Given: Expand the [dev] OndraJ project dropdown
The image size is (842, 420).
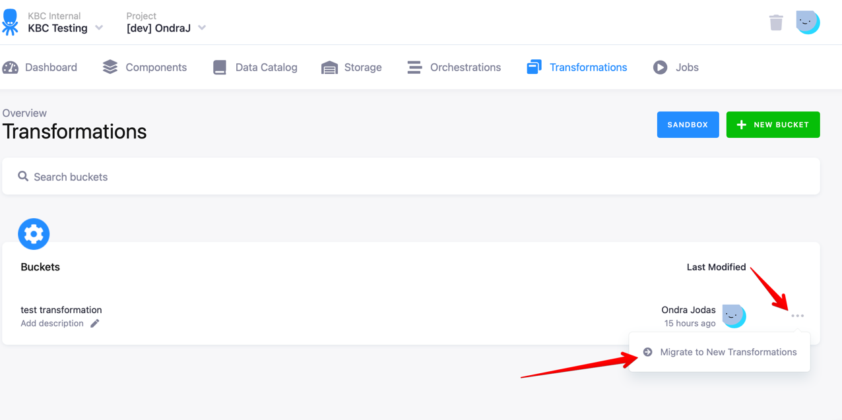Looking at the screenshot, I should click(x=202, y=28).
